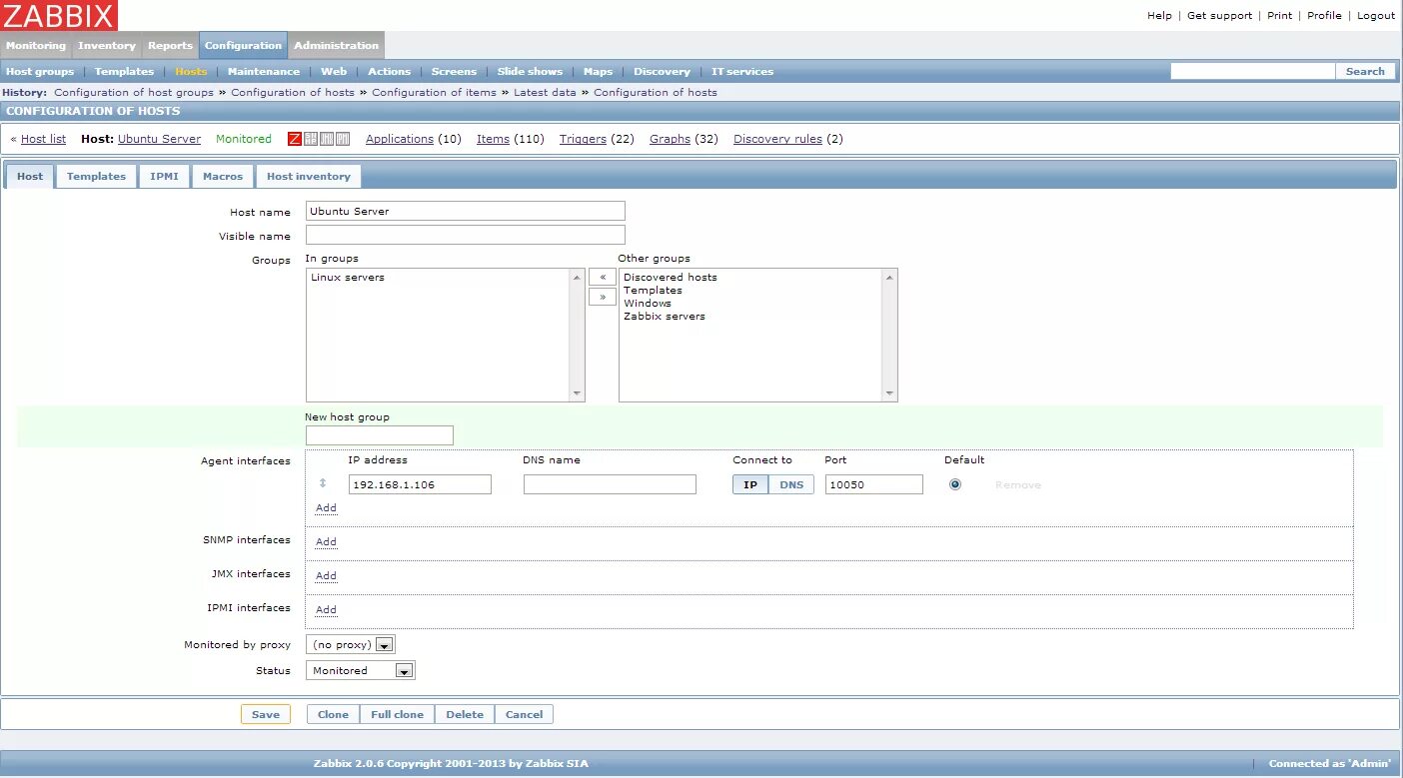
Task: Move selected group to Other groups (»)
Action: [603, 297]
